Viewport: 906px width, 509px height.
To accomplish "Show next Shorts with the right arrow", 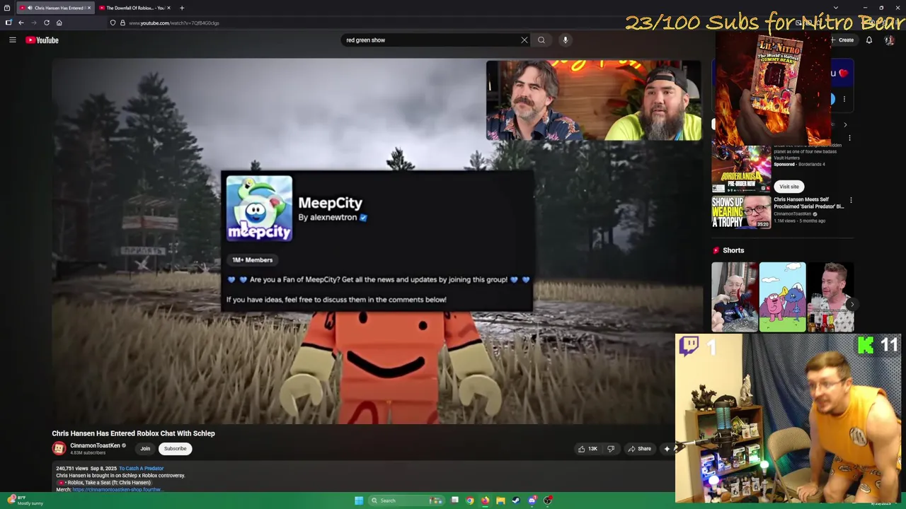I will coord(851,305).
